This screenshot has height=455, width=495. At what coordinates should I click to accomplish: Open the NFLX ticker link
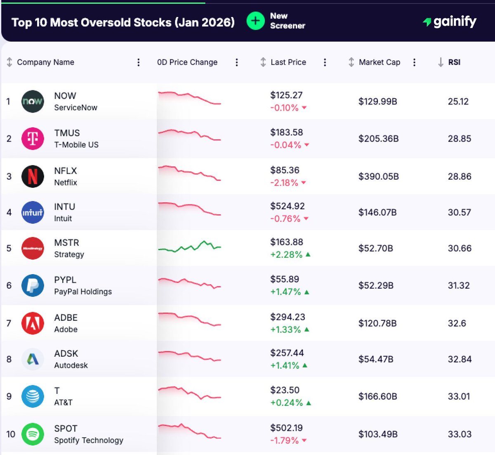(x=66, y=171)
